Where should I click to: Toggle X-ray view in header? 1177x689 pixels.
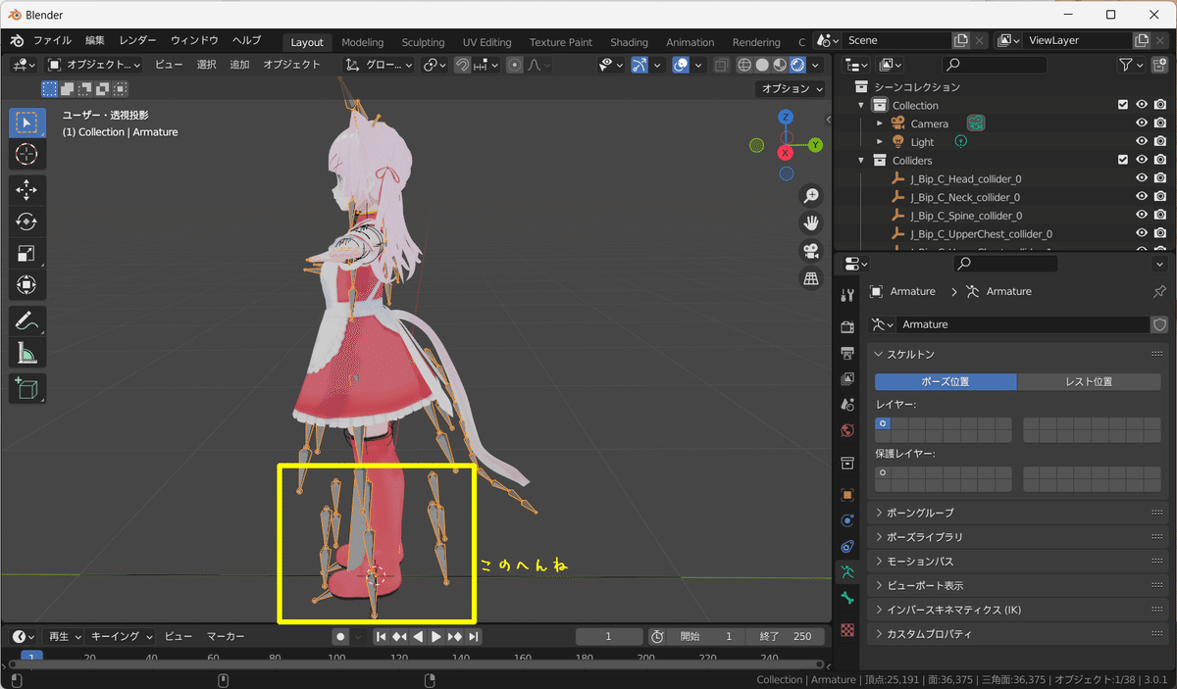(x=721, y=65)
